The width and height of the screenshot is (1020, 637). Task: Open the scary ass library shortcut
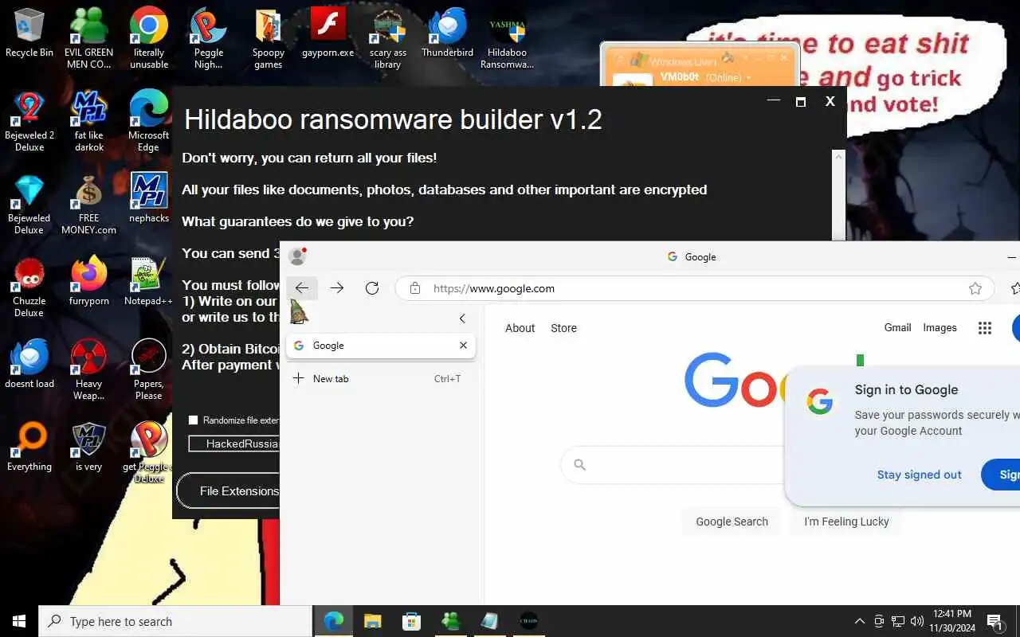pos(388,38)
